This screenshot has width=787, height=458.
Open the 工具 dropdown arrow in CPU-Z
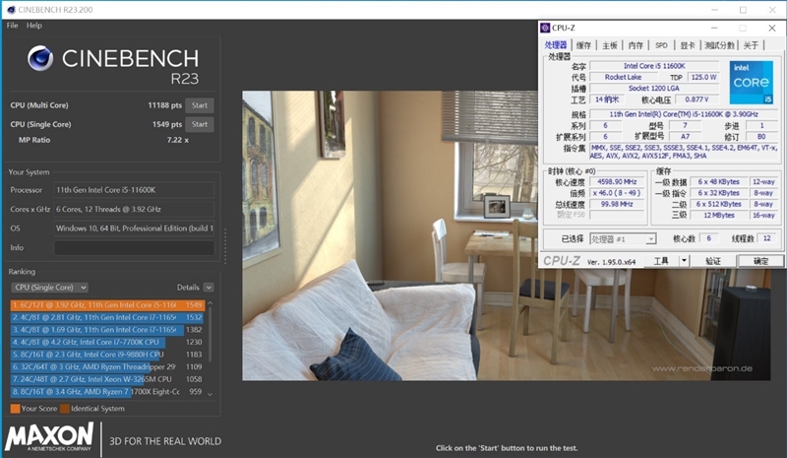(684, 261)
